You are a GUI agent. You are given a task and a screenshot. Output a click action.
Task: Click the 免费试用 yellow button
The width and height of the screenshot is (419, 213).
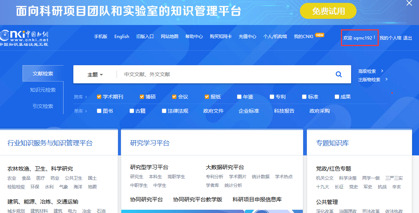click(x=328, y=11)
